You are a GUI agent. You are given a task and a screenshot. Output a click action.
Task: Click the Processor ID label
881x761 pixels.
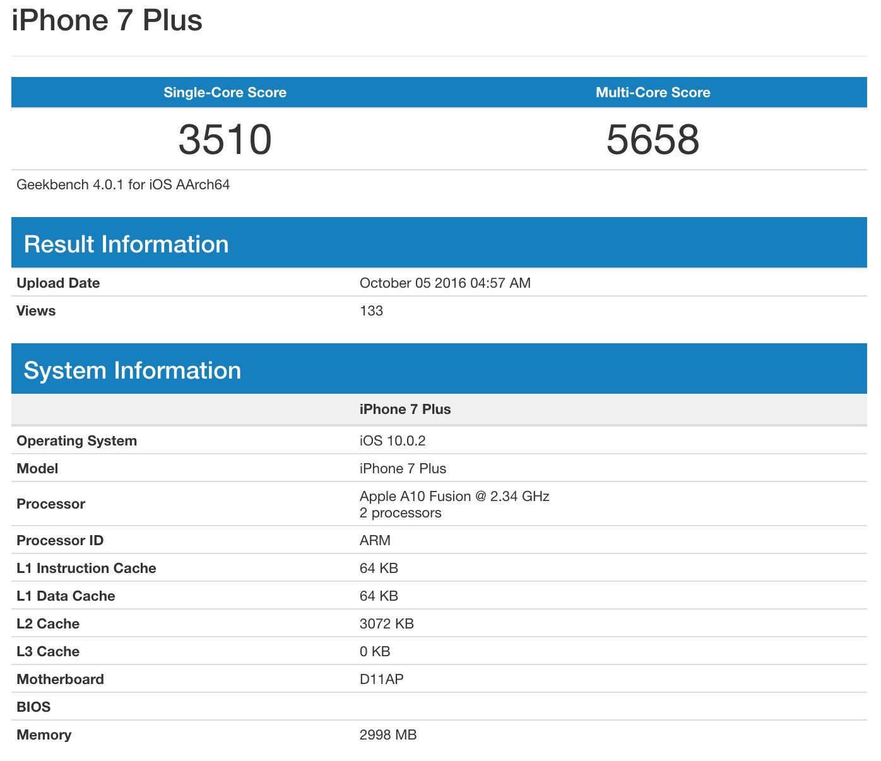pos(60,540)
